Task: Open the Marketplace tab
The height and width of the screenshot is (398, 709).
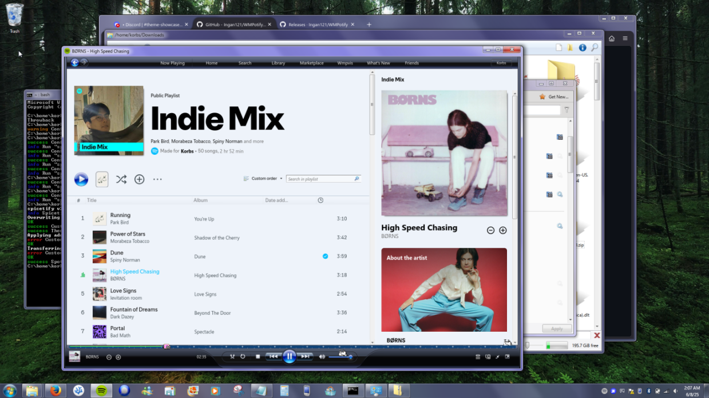Action: (311, 63)
